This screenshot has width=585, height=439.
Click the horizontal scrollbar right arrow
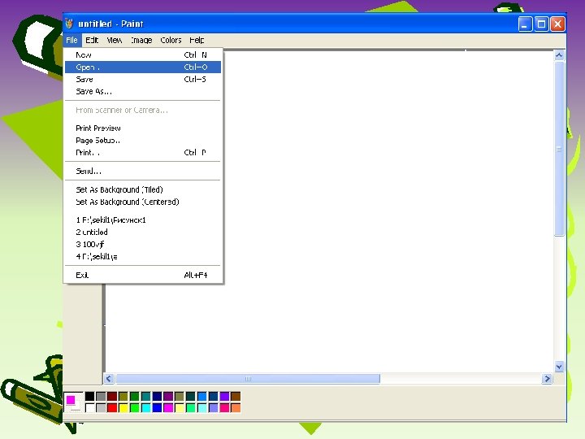[x=547, y=379]
